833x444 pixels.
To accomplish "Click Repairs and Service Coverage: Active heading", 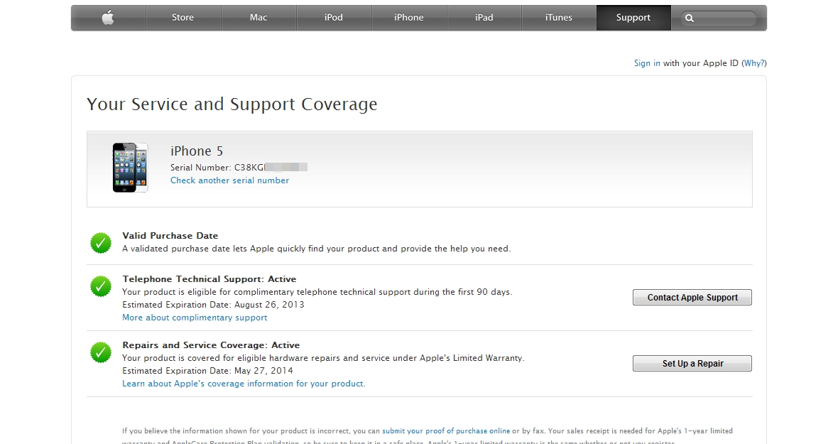I will pyautogui.click(x=211, y=345).
